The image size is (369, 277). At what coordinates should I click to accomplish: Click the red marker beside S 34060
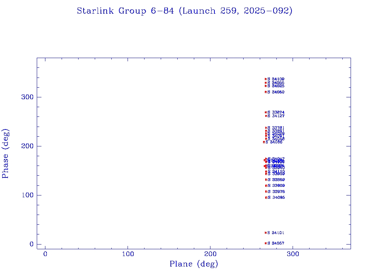pyautogui.click(x=266, y=92)
